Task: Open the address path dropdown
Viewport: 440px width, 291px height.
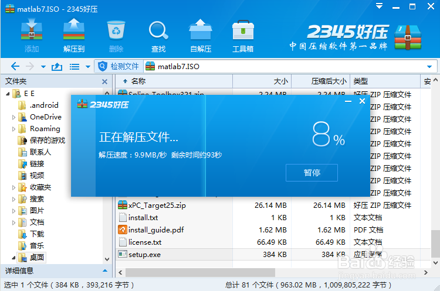Action: coord(429,67)
